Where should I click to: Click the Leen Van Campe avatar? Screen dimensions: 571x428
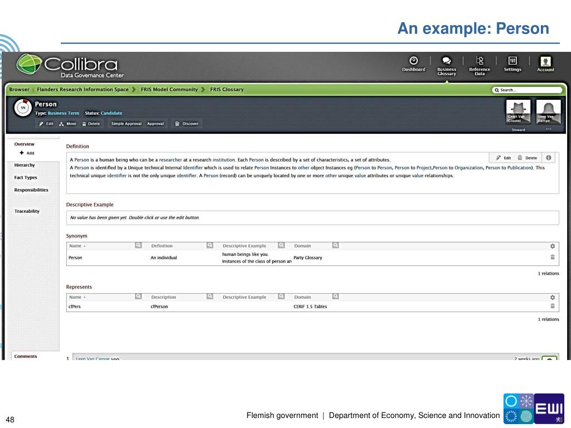548,111
